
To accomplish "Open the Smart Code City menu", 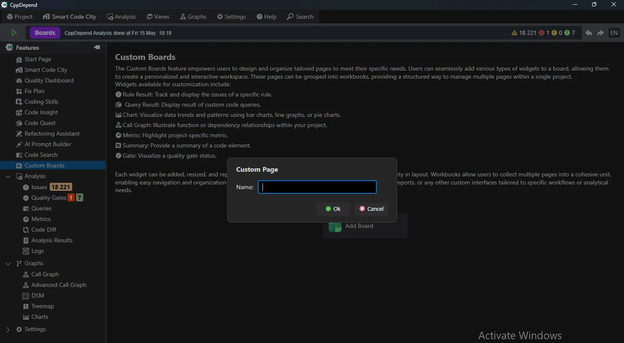I will (70, 17).
